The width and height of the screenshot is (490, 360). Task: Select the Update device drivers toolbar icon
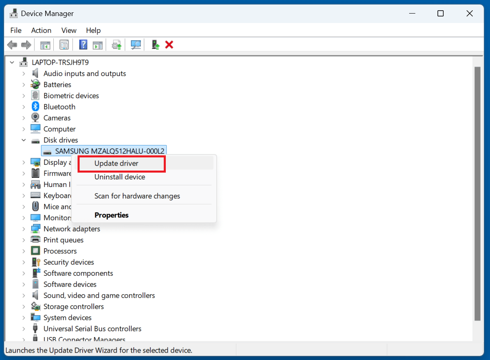[116, 45]
